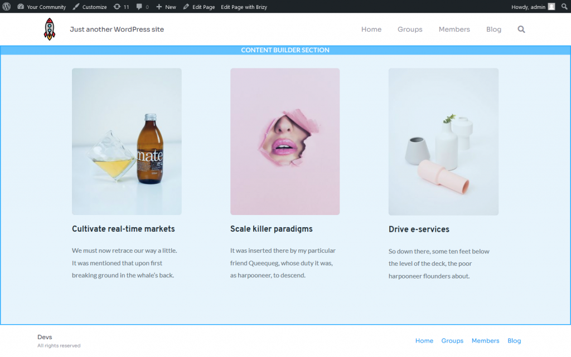Go to Home in footer menu
This screenshot has height=357, width=571.
point(424,341)
